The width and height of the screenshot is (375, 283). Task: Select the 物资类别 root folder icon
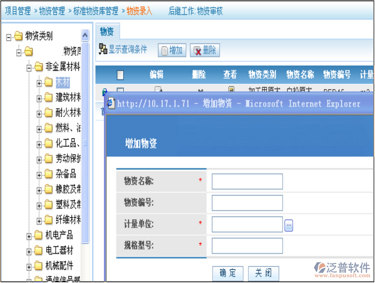18,36
